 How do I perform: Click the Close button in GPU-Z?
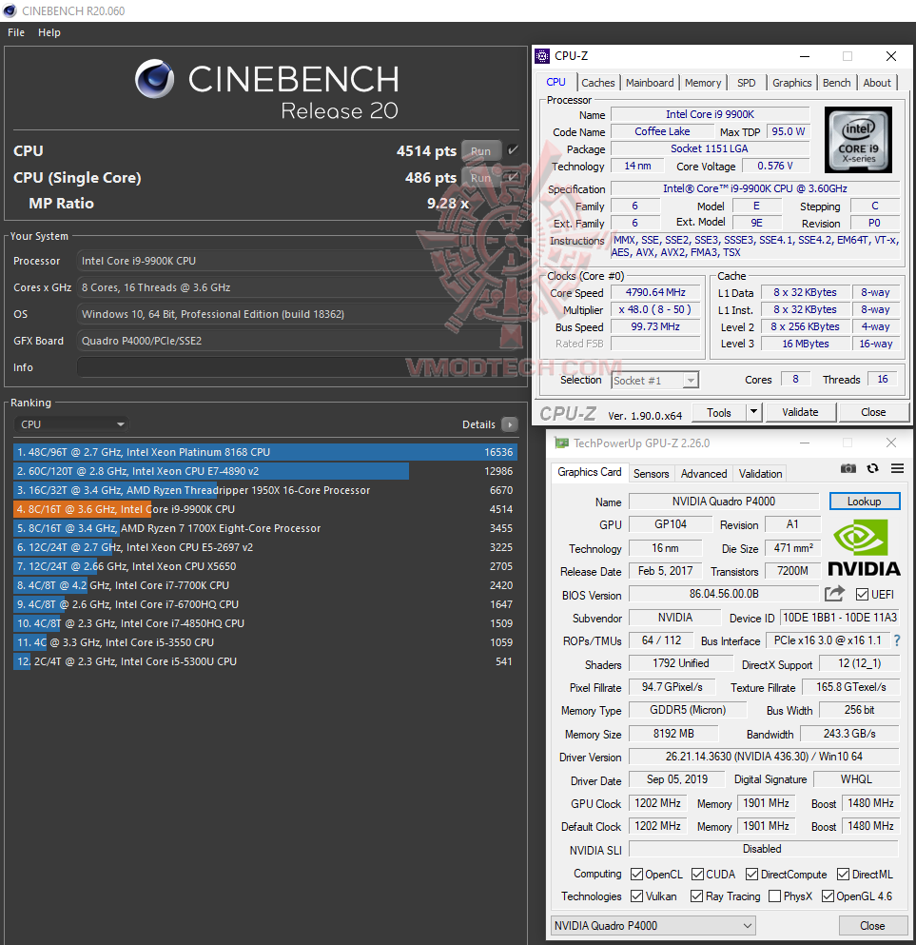(872, 926)
